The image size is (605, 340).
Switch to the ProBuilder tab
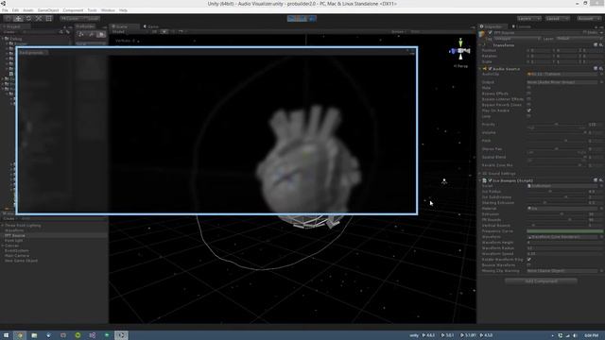tap(86, 26)
